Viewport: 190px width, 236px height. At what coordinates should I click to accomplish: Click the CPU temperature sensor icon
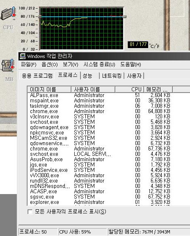pos(9,14)
